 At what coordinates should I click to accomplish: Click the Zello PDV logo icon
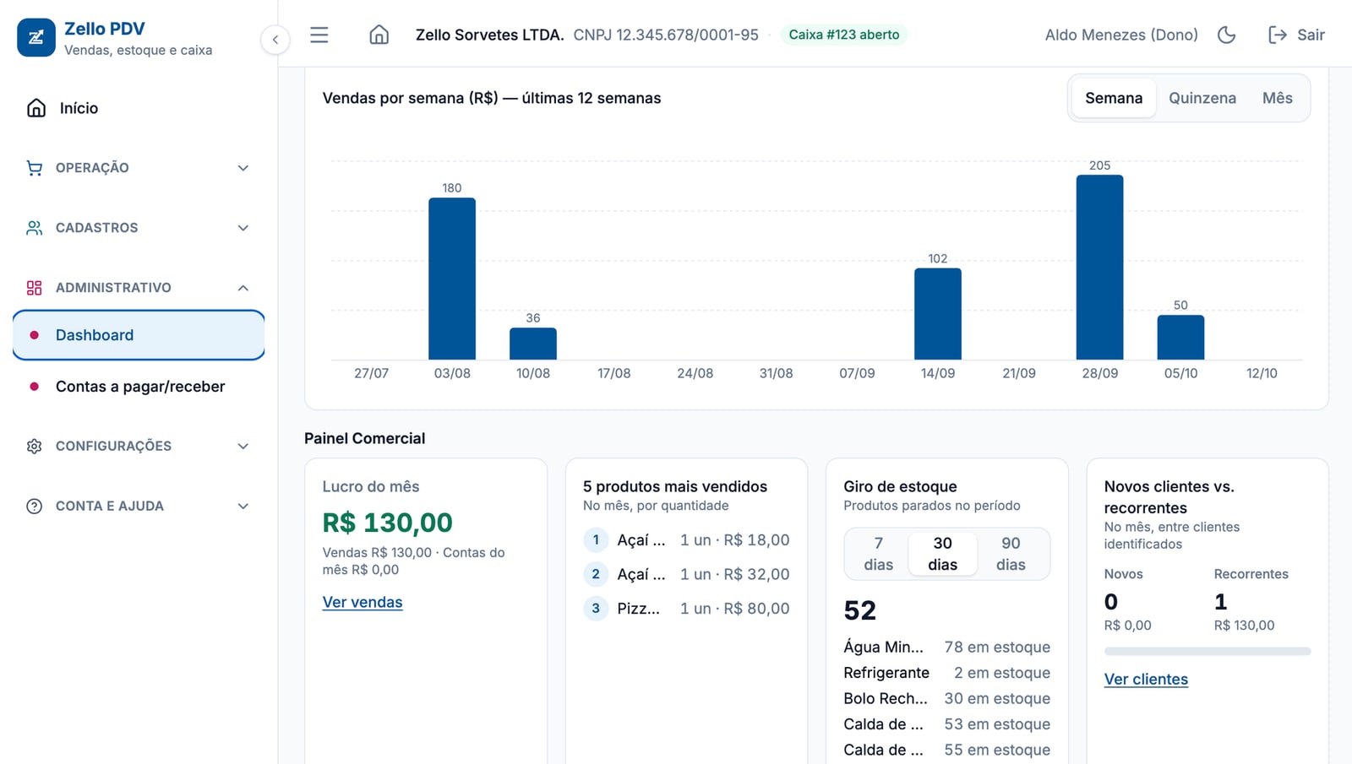click(36, 38)
